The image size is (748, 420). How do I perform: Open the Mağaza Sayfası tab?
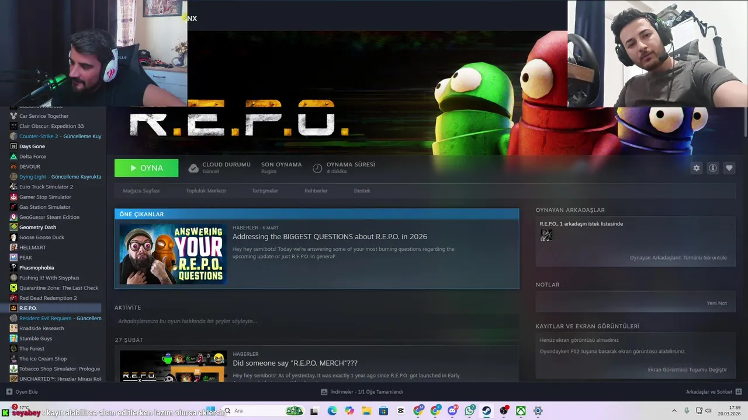pos(141,191)
